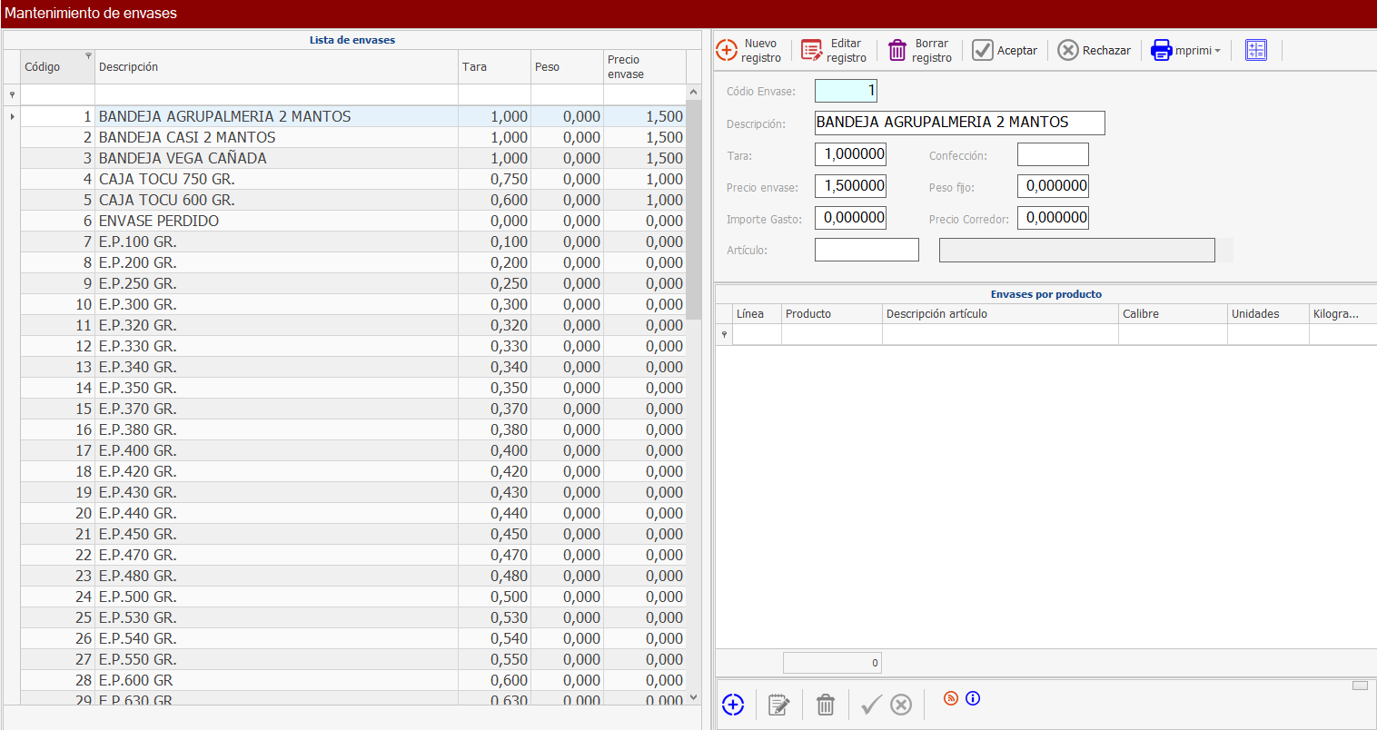Click the calculator grid icon in toolbar
The width and height of the screenshot is (1377, 730).
pos(1256,50)
